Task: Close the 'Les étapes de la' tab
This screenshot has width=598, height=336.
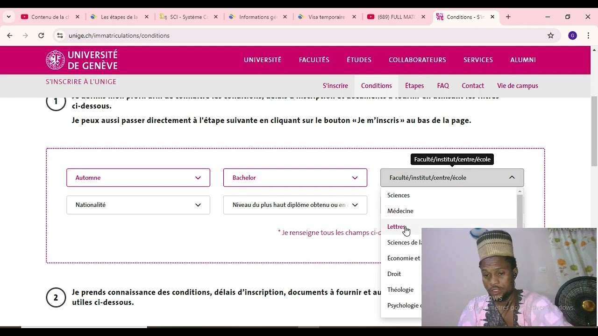Action: coord(147,17)
